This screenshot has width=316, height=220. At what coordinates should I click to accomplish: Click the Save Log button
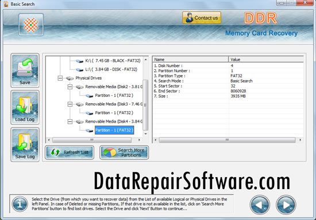pyautogui.click(x=25, y=144)
